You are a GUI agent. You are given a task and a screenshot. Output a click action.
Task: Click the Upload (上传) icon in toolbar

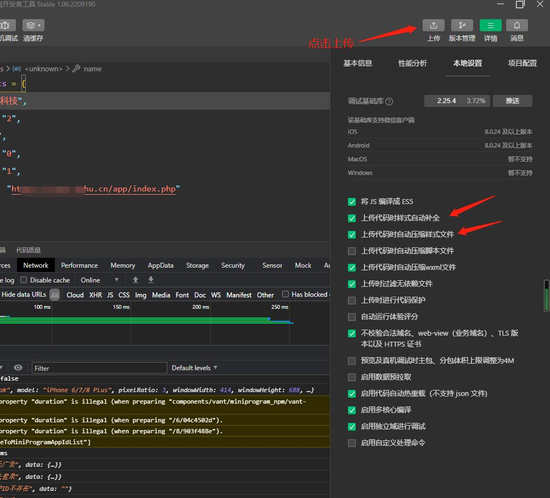[433, 25]
